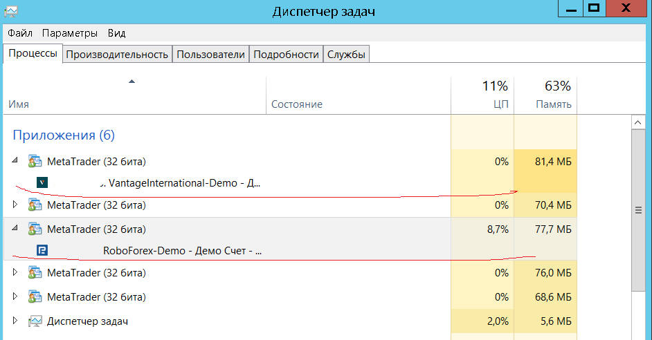
Task: Sort by the ЦП column header
Action: pyautogui.click(x=482, y=95)
